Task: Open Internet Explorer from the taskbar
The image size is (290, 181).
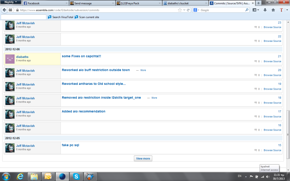Action: [20, 176]
